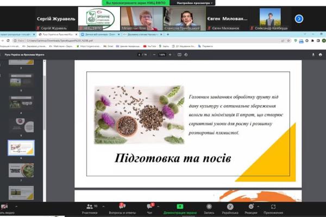Viewport: 326px width, 217px height.
Task: Select the НМЦ ВФПО logo video tile
Action: (99, 19)
